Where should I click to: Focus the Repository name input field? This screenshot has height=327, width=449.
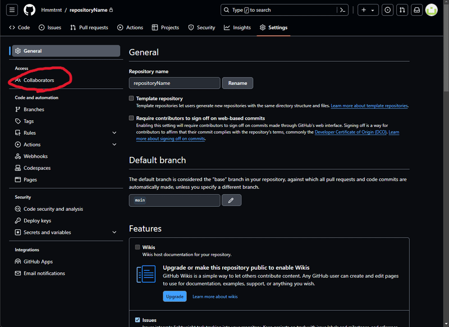click(175, 83)
